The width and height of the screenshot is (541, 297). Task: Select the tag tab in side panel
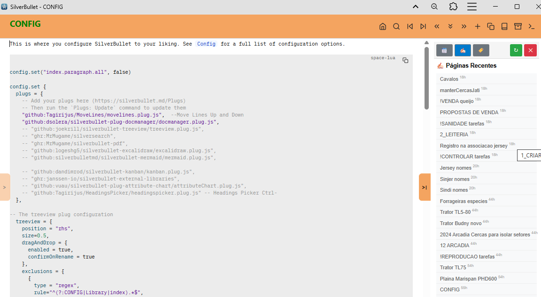[x=481, y=50]
